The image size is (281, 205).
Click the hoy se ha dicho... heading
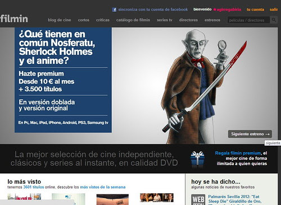(216, 181)
